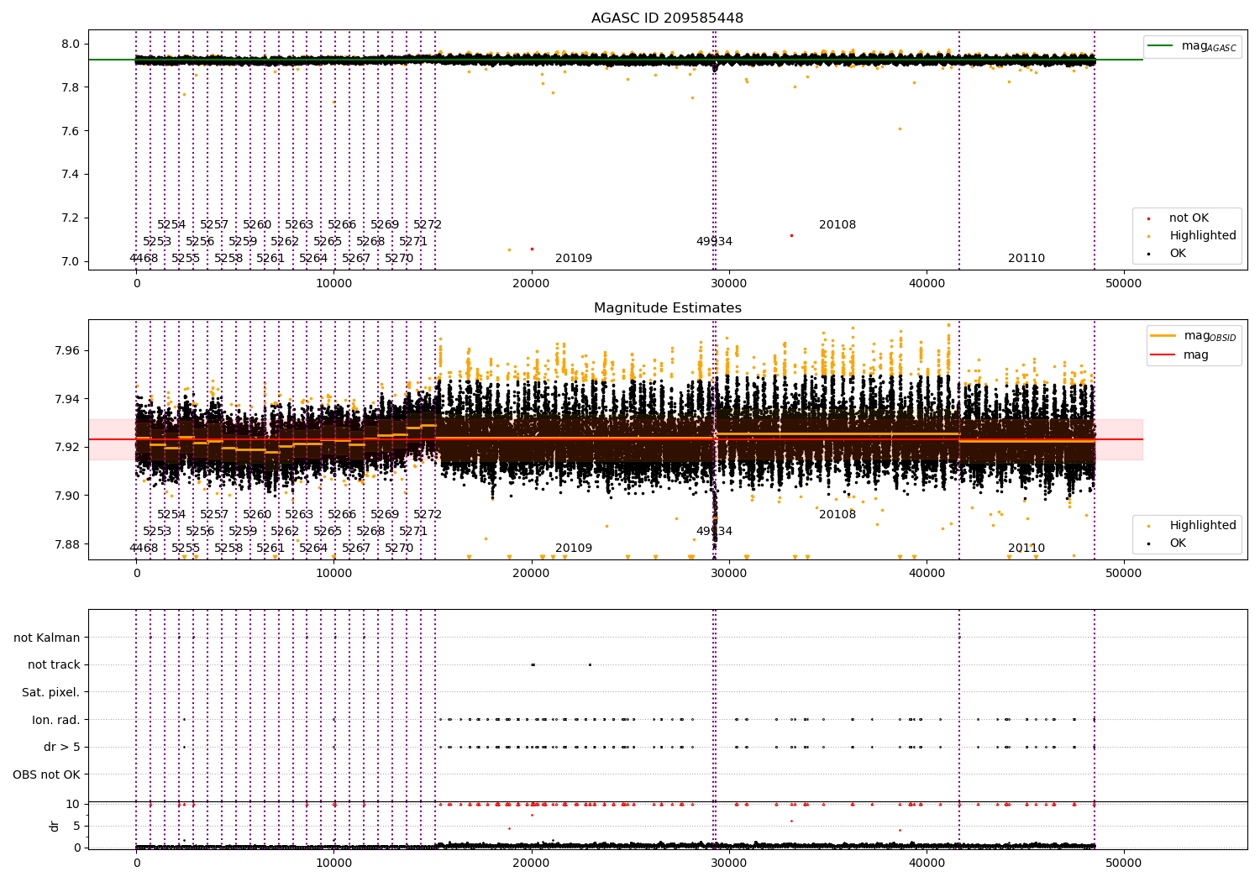
Task: Click the 50000 x-axis tick under Magnitude Estimates
Action: coord(1124,573)
